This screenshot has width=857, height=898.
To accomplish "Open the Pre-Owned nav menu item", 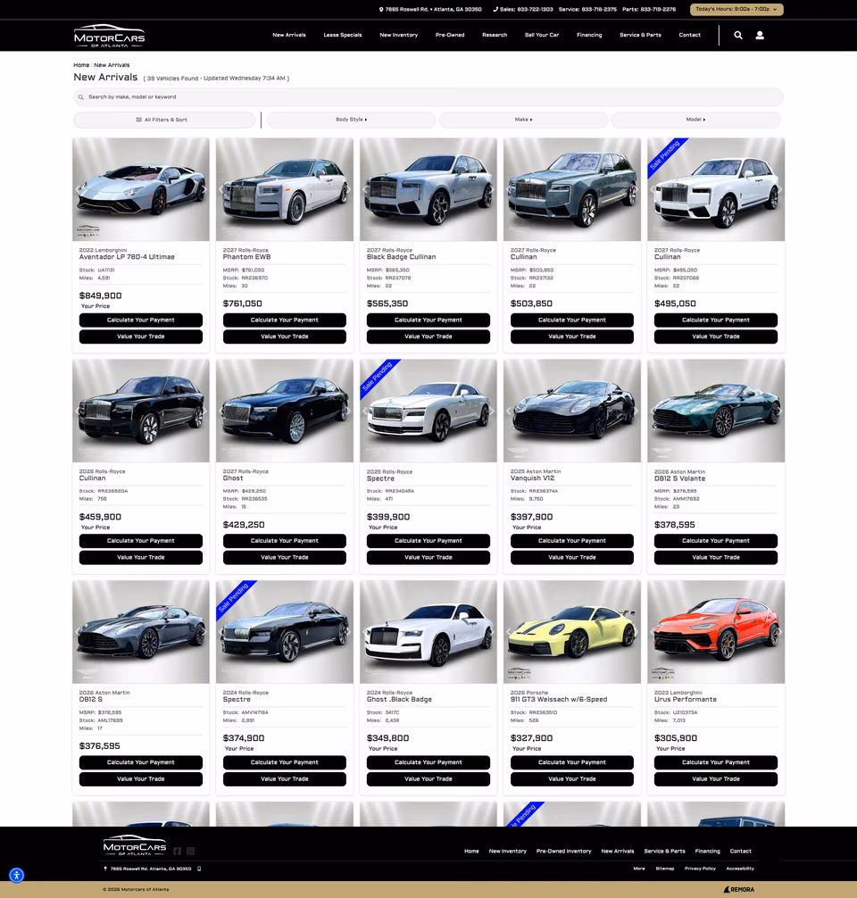I will [450, 35].
